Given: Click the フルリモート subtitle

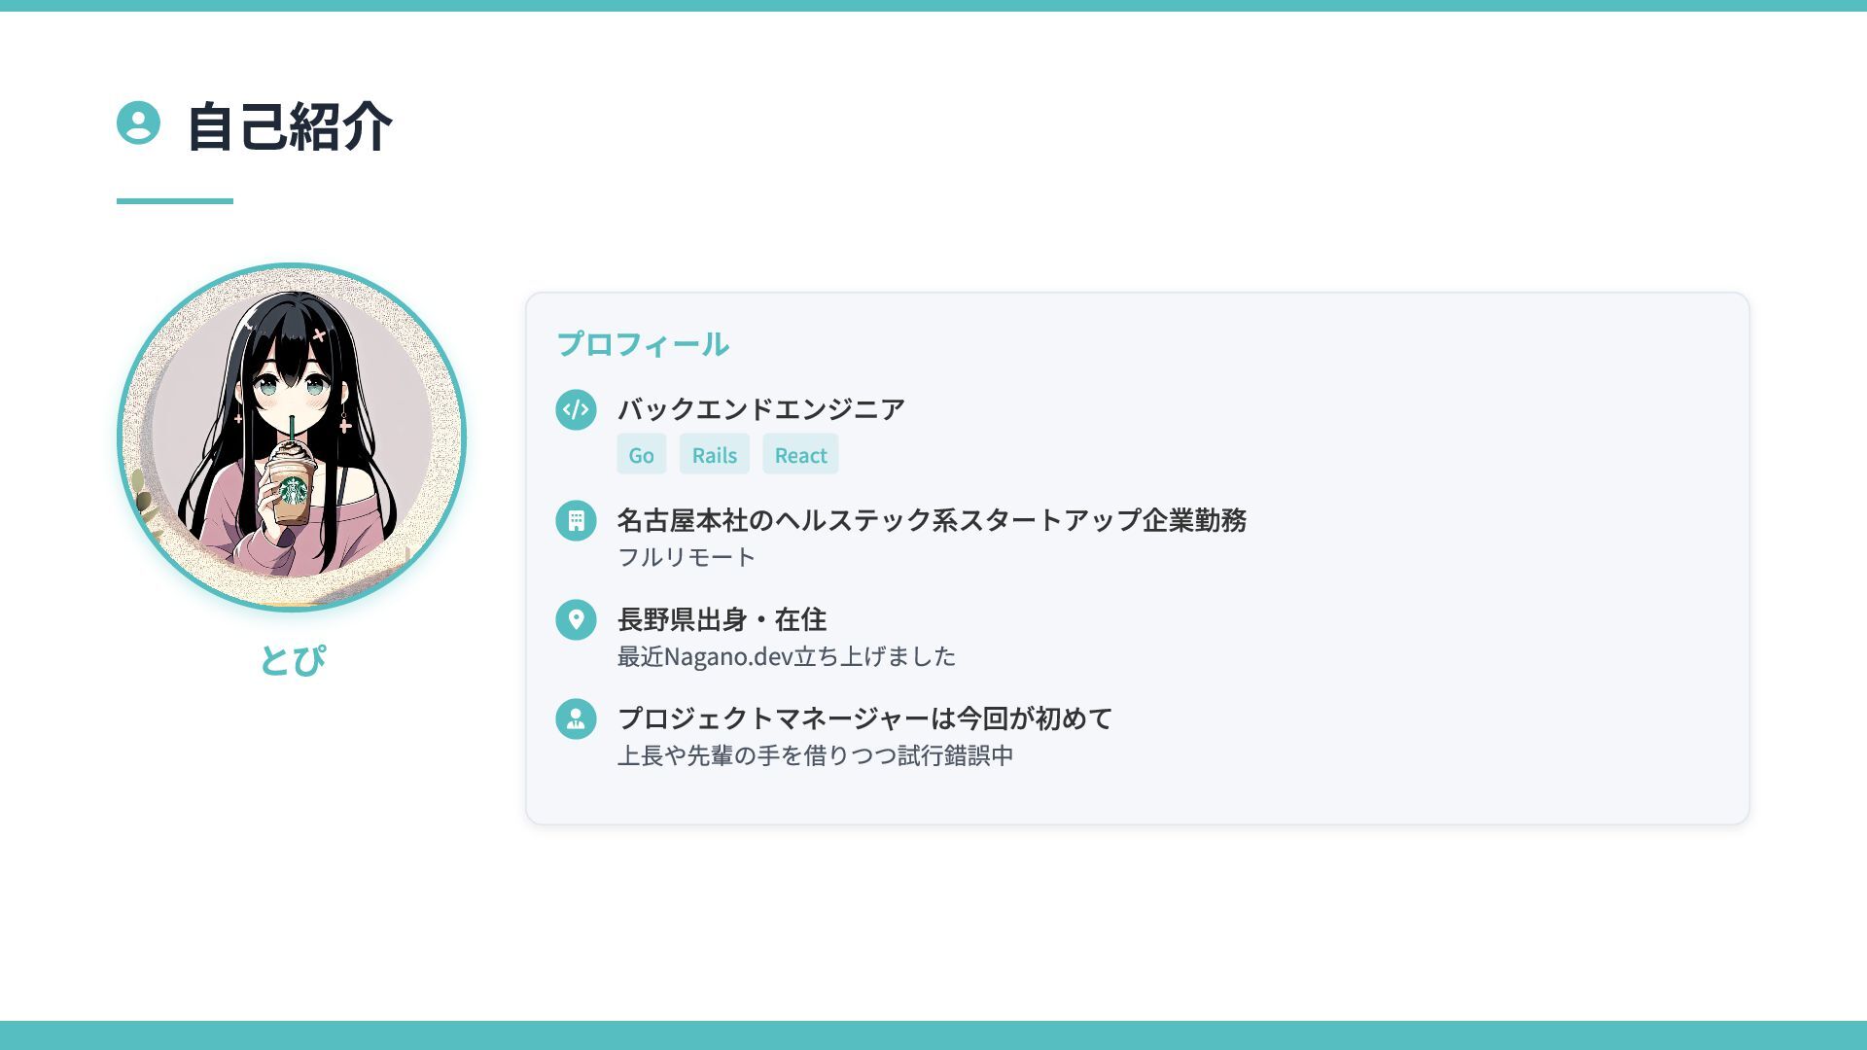Looking at the screenshot, I should click(x=687, y=557).
